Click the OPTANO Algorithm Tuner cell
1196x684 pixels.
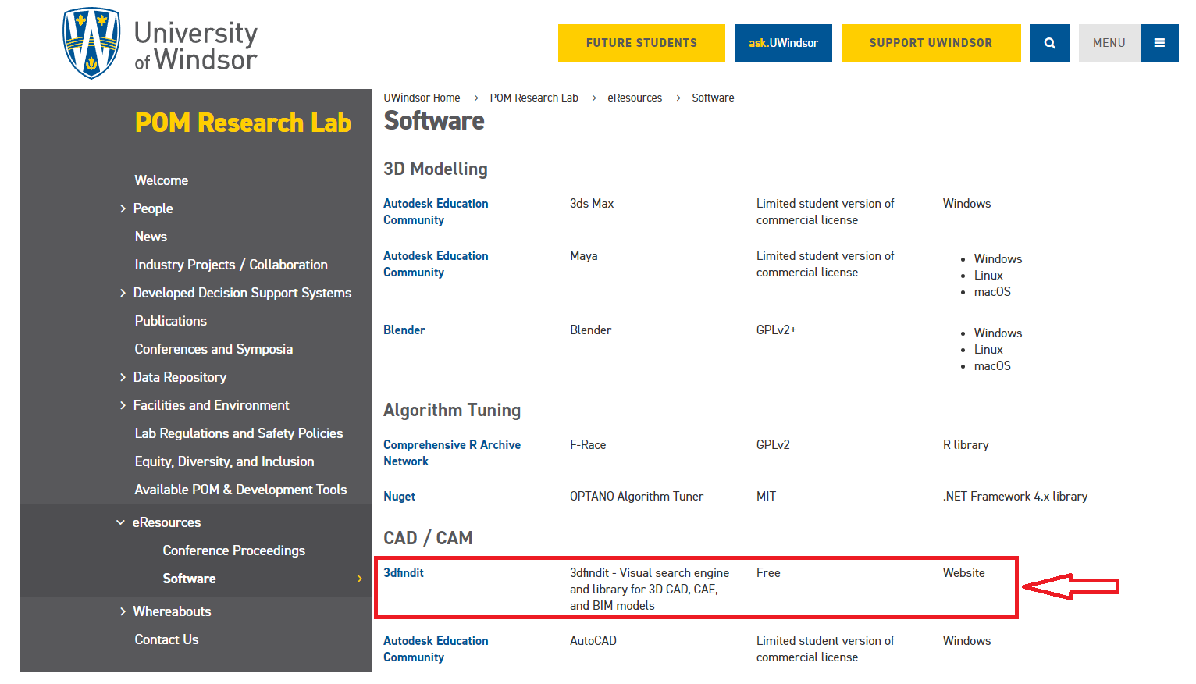[x=636, y=497]
